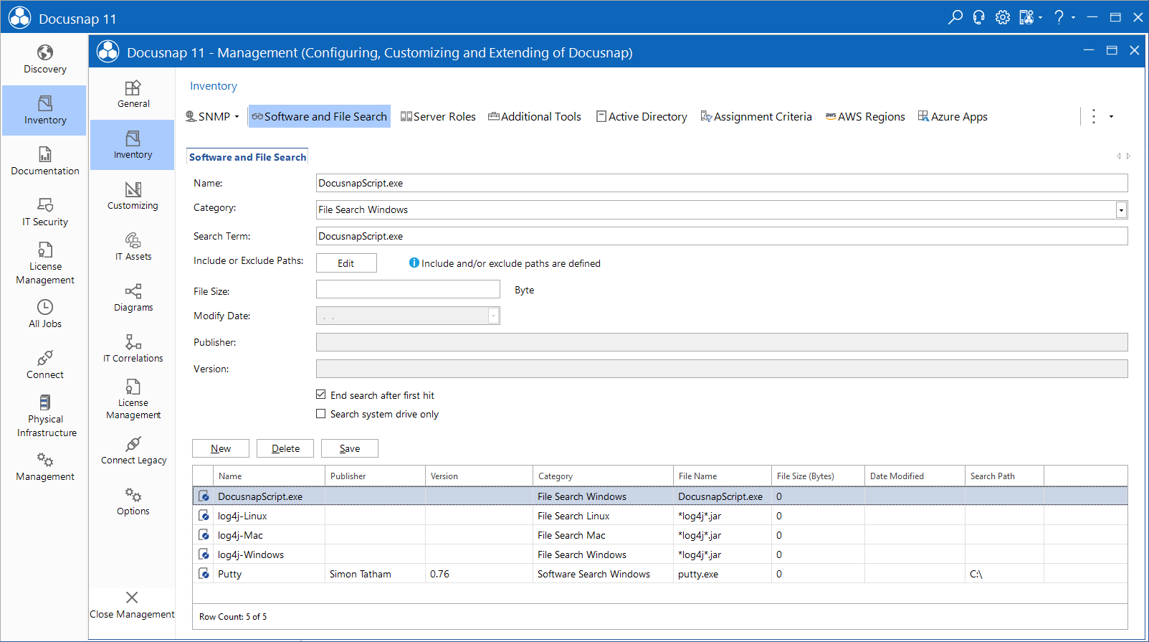Open Assignment Criteria

pyautogui.click(x=756, y=116)
